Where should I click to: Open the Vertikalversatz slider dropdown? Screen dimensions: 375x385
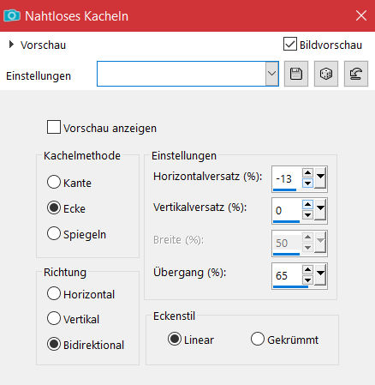point(320,209)
